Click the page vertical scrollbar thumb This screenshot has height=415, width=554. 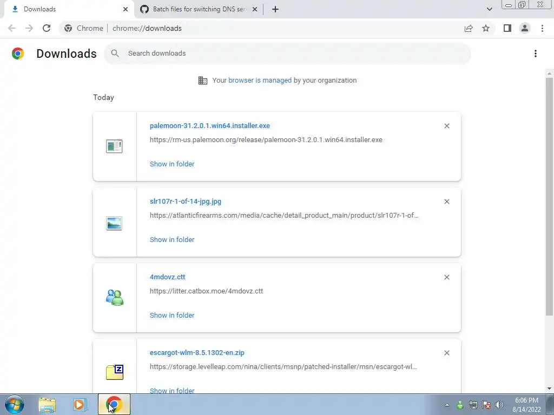coord(549,197)
